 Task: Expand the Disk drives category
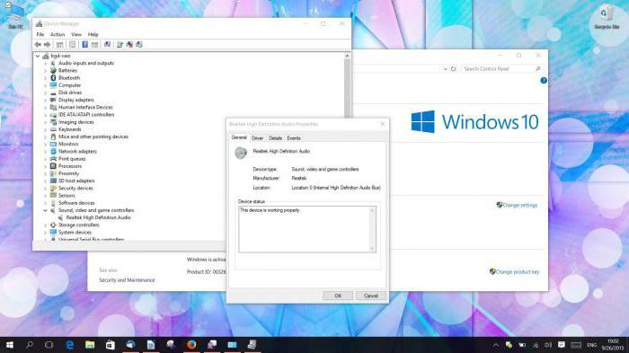click(x=45, y=93)
